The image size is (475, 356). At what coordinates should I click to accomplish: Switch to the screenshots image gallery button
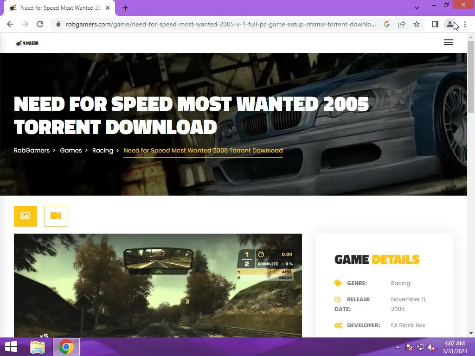[26, 216]
